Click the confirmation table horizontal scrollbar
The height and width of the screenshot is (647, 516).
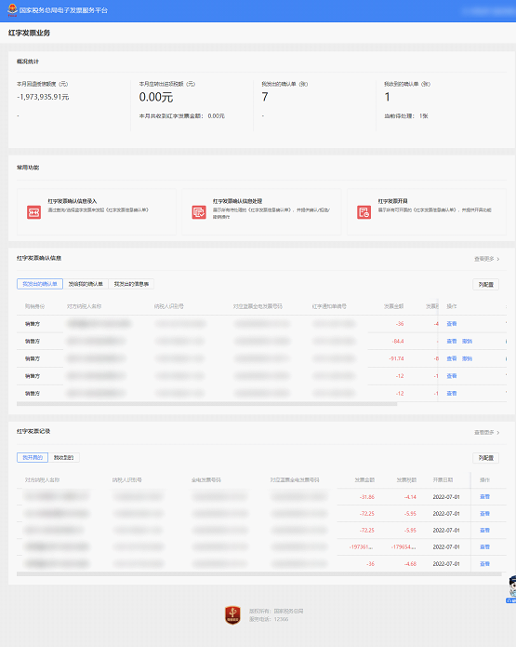tap(207, 404)
